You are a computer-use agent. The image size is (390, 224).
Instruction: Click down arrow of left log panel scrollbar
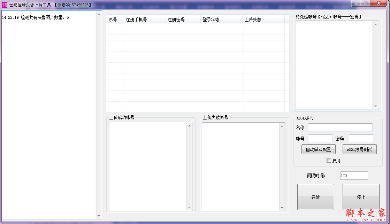pos(99,215)
